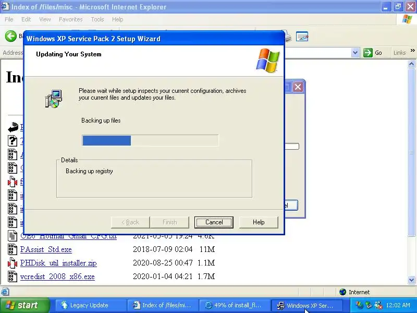Click the 'Backing up registry' details text
The height and width of the screenshot is (313, 417).
(89, 171)
